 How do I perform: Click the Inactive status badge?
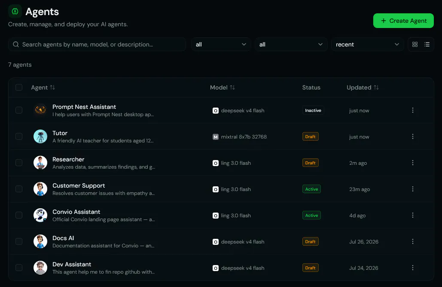pyautogui.click(x=313, y=111)
